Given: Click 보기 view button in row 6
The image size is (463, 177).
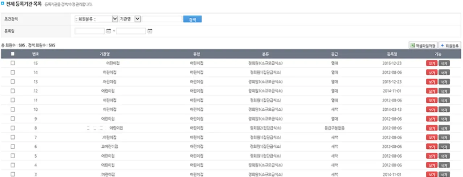Looking at the screenshot, I should tap(432, 147).
